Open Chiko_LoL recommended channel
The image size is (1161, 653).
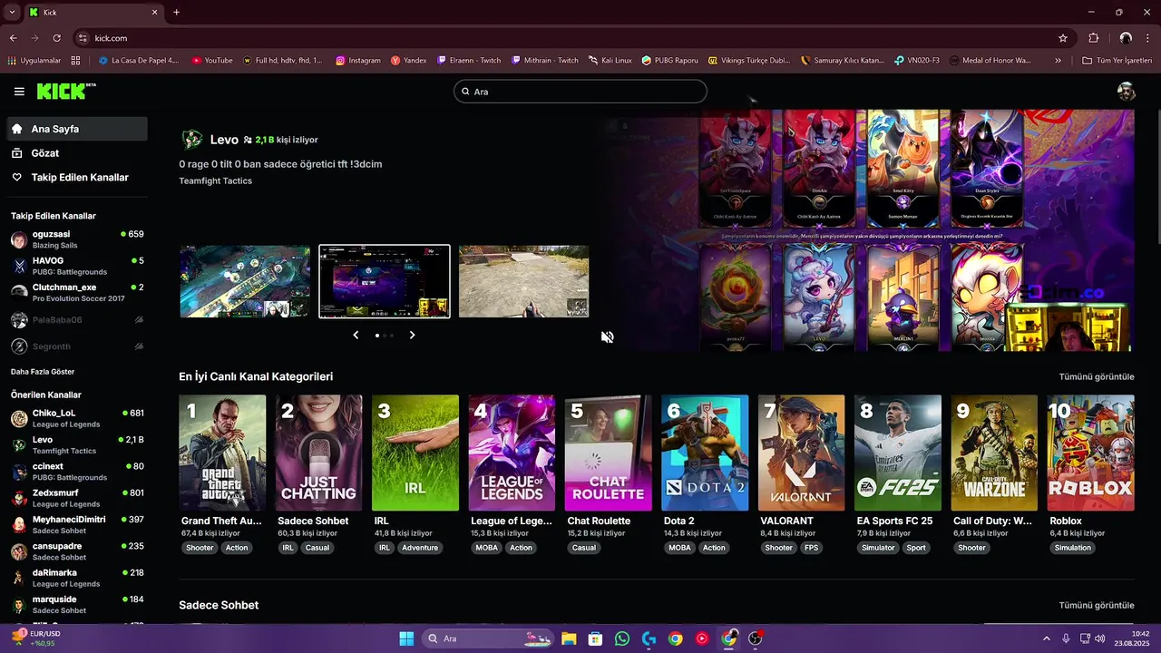tap(77, 418)
